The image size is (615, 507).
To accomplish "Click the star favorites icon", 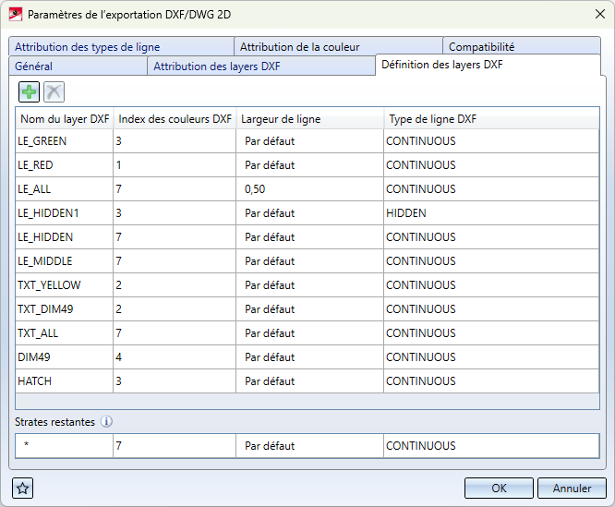I will click(22, 489).
